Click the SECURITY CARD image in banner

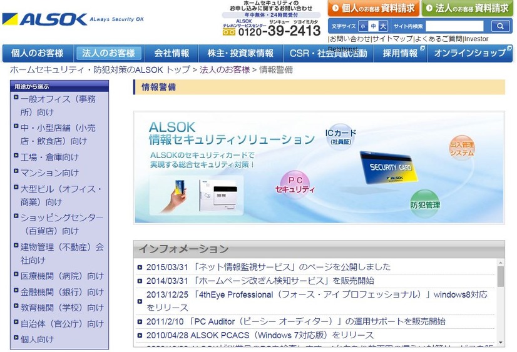(389, 168)
